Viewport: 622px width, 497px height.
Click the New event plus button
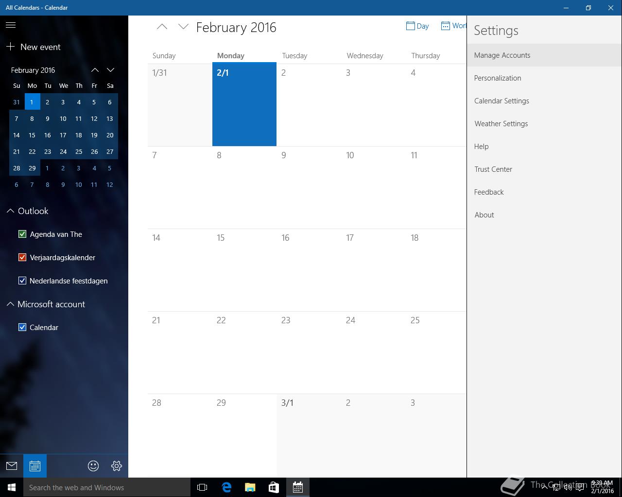pyautogui.click(x=11, y=47)
